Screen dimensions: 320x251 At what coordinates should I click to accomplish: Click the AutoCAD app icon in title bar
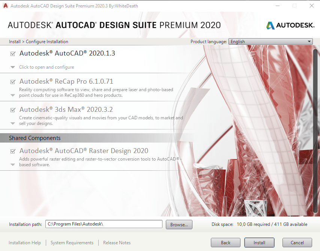[x=5, y=6]
